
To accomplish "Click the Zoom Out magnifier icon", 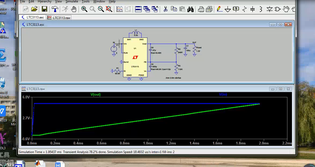I will pyautogui.click(x=101, y=9).
